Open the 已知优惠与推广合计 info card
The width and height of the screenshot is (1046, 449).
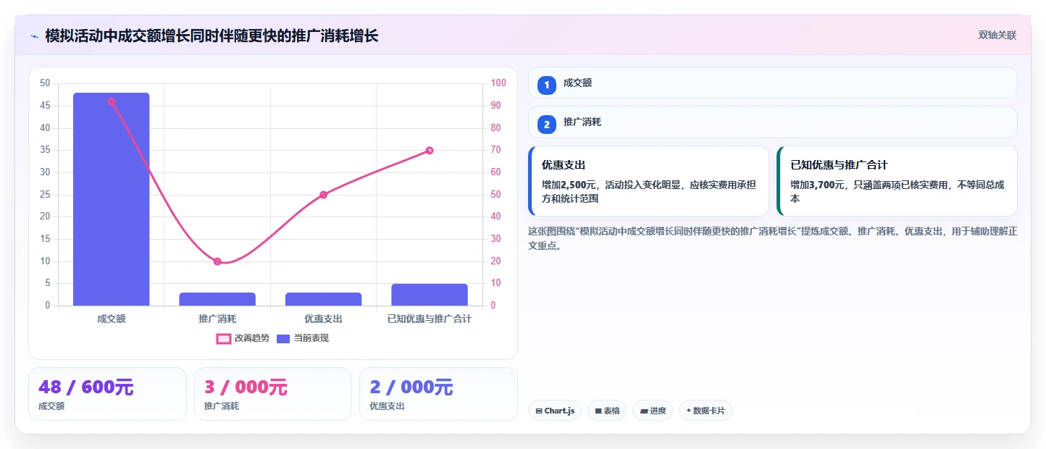tap(897, 181)
